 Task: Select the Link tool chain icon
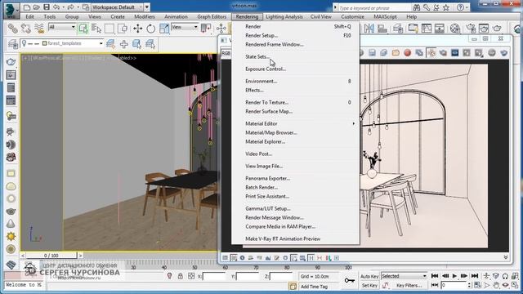tap(13, 29)
